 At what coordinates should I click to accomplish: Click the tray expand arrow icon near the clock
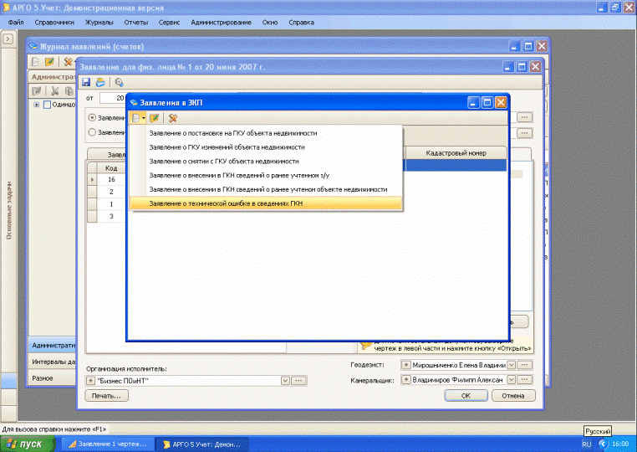coord(603,444)
